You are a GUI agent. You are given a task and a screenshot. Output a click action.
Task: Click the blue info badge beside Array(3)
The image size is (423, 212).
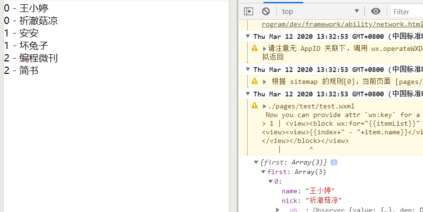pos(334,162)
